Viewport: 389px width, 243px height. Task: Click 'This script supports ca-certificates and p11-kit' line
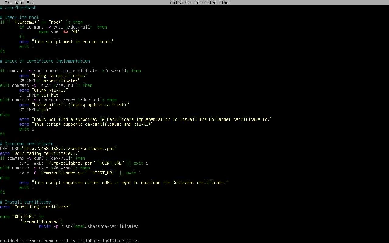(x=86, y=124)
